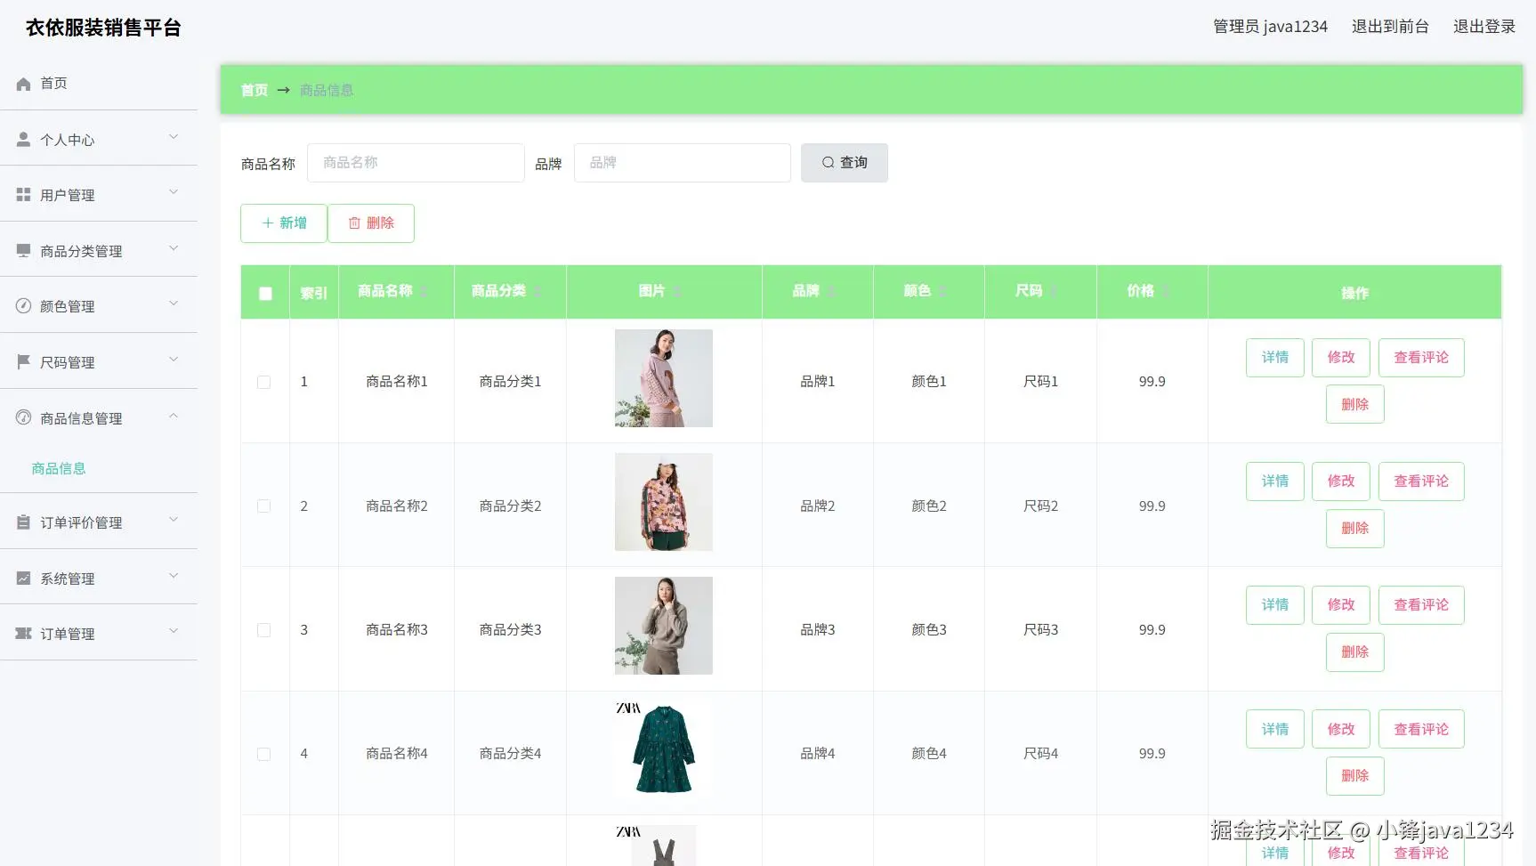Expand the 尺码管理 menu chevron
This screenshot has height=866, width=1536.
[x=174, y=360]
